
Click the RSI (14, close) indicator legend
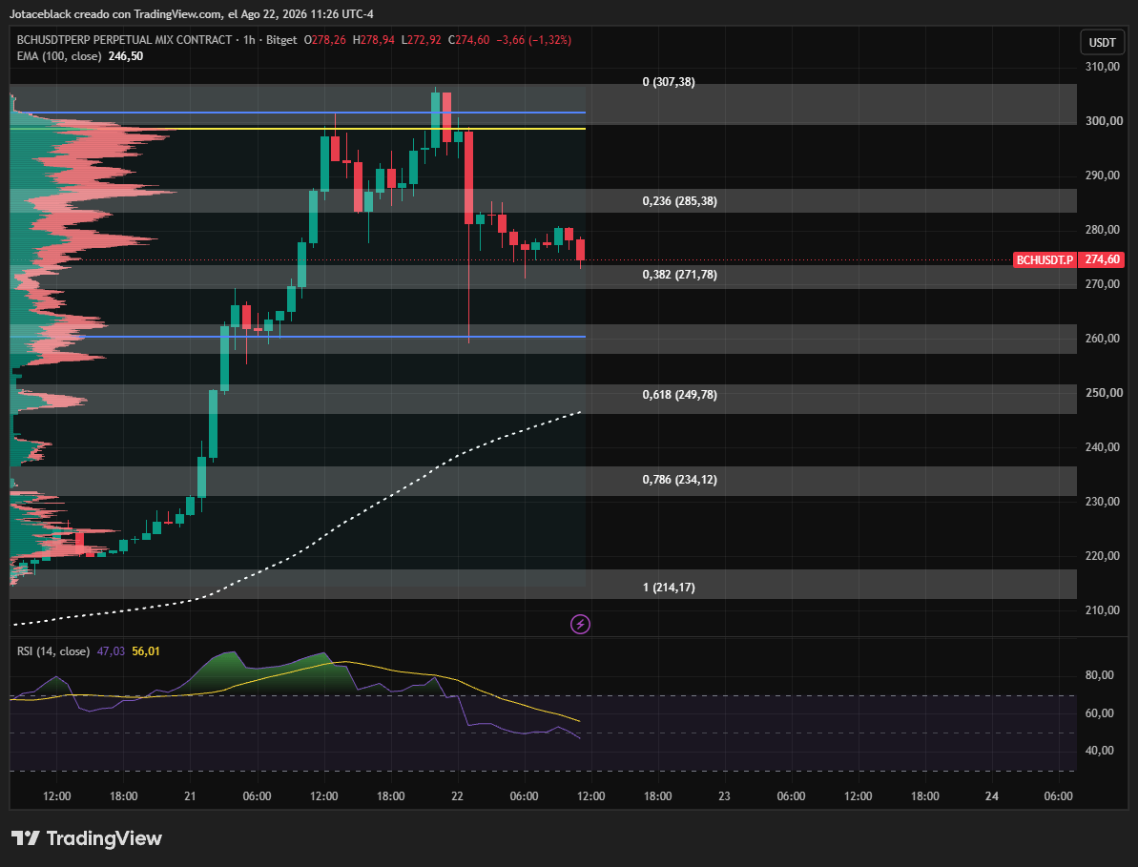[x=53, y=651]
